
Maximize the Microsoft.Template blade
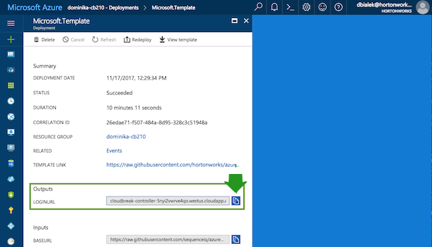pos(235,21)
